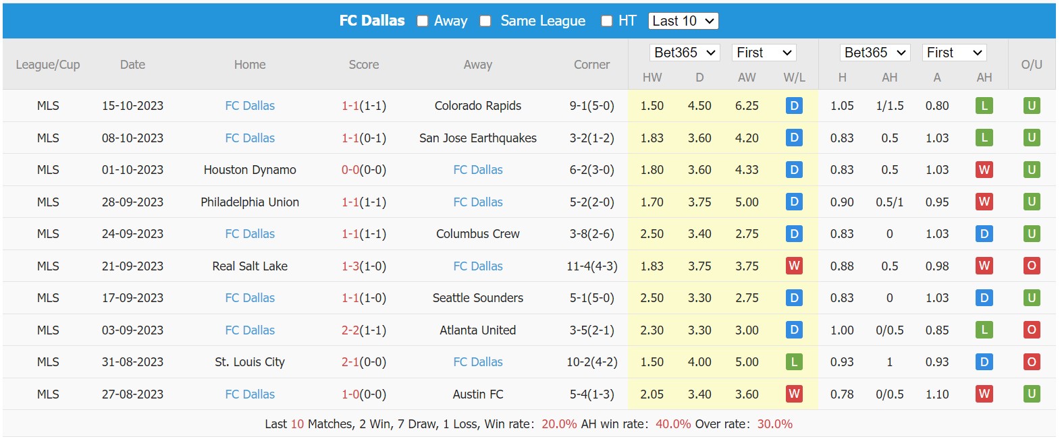
Task: Click the green L asian handicap badge for San Jose match
Action: (984, 138)
